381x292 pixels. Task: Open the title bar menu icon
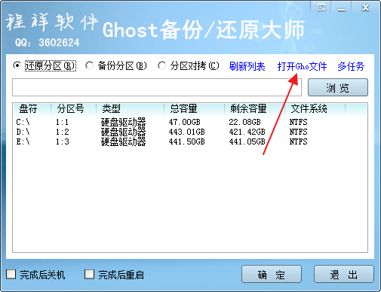[x=321, y=8]
